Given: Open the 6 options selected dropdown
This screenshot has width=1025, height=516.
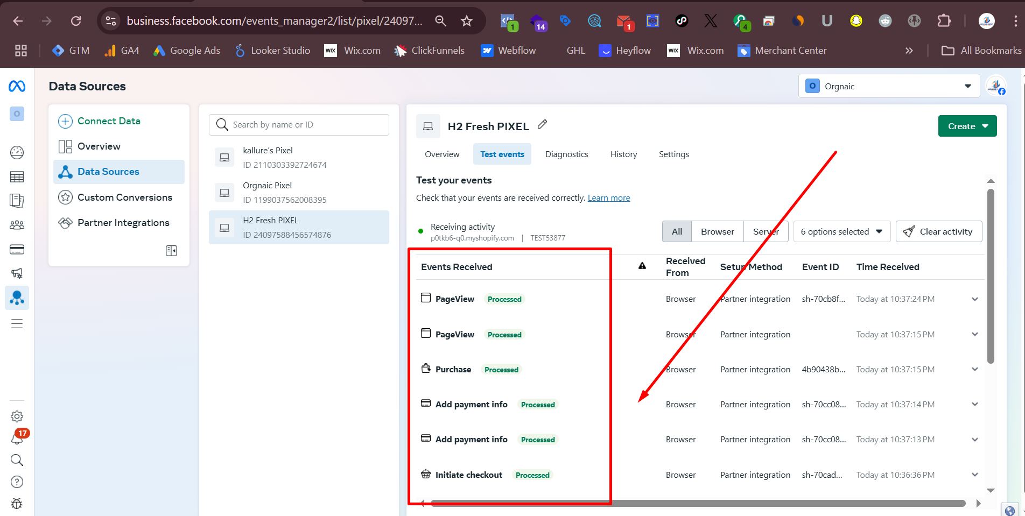Looking at the screenshot, I should (841, 231).
